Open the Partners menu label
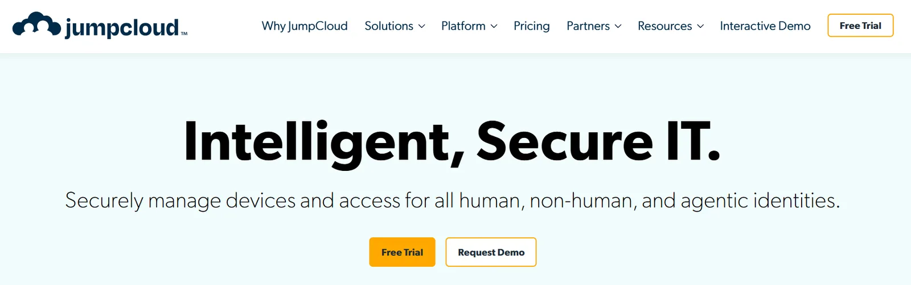Viewport: 911px width, 285px height. tap(588, 26)
